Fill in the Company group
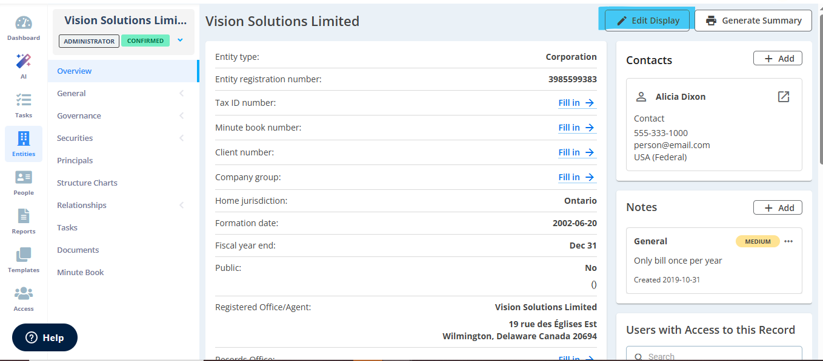The image size is (823, 361). [577, 177]
